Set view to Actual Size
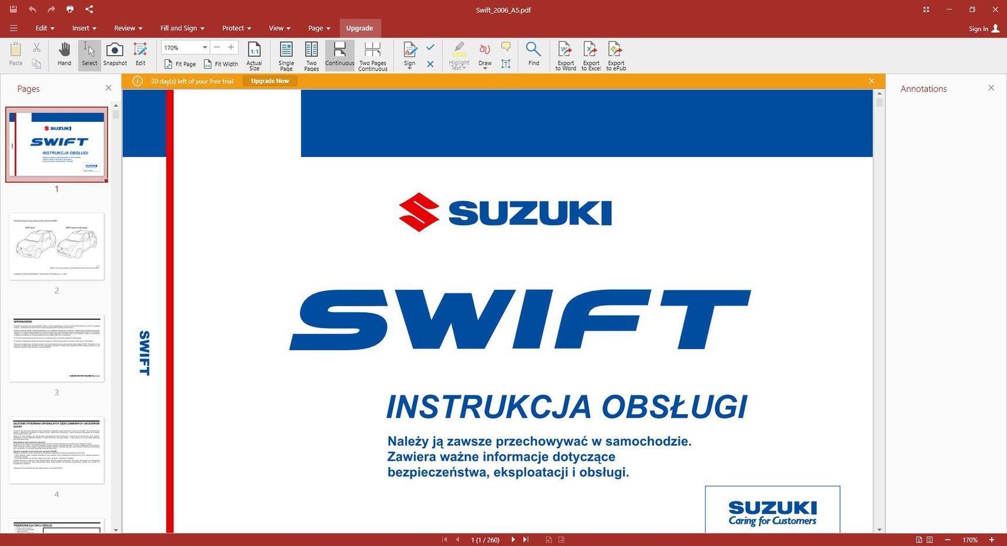The height and width of the screenshot is (546, 1007). (254, 56)
